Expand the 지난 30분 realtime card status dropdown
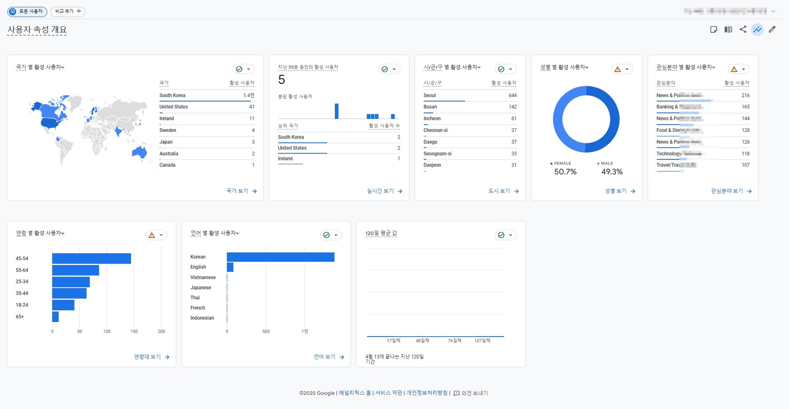Image resolution: width=789 pixels, height=409 pixels. 389,69
